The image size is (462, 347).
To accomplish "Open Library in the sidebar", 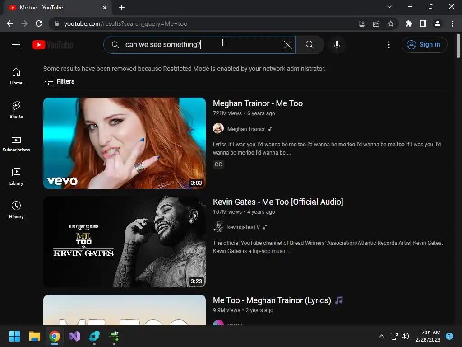I will click(16, 177).
